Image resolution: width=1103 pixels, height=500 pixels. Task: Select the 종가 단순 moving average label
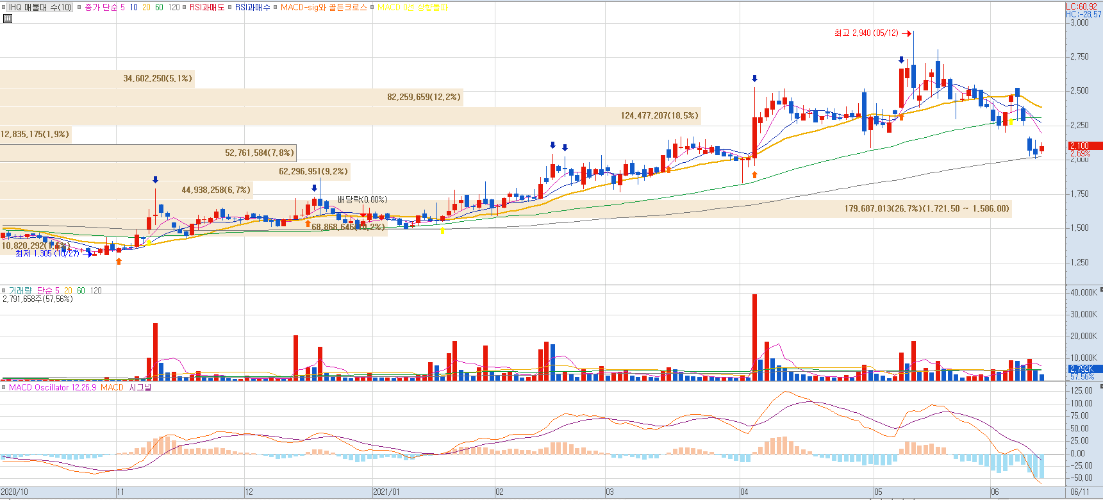[101, 8]
